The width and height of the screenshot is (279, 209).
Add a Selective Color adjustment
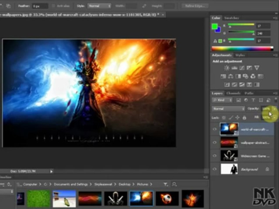[x=249, y=85]
